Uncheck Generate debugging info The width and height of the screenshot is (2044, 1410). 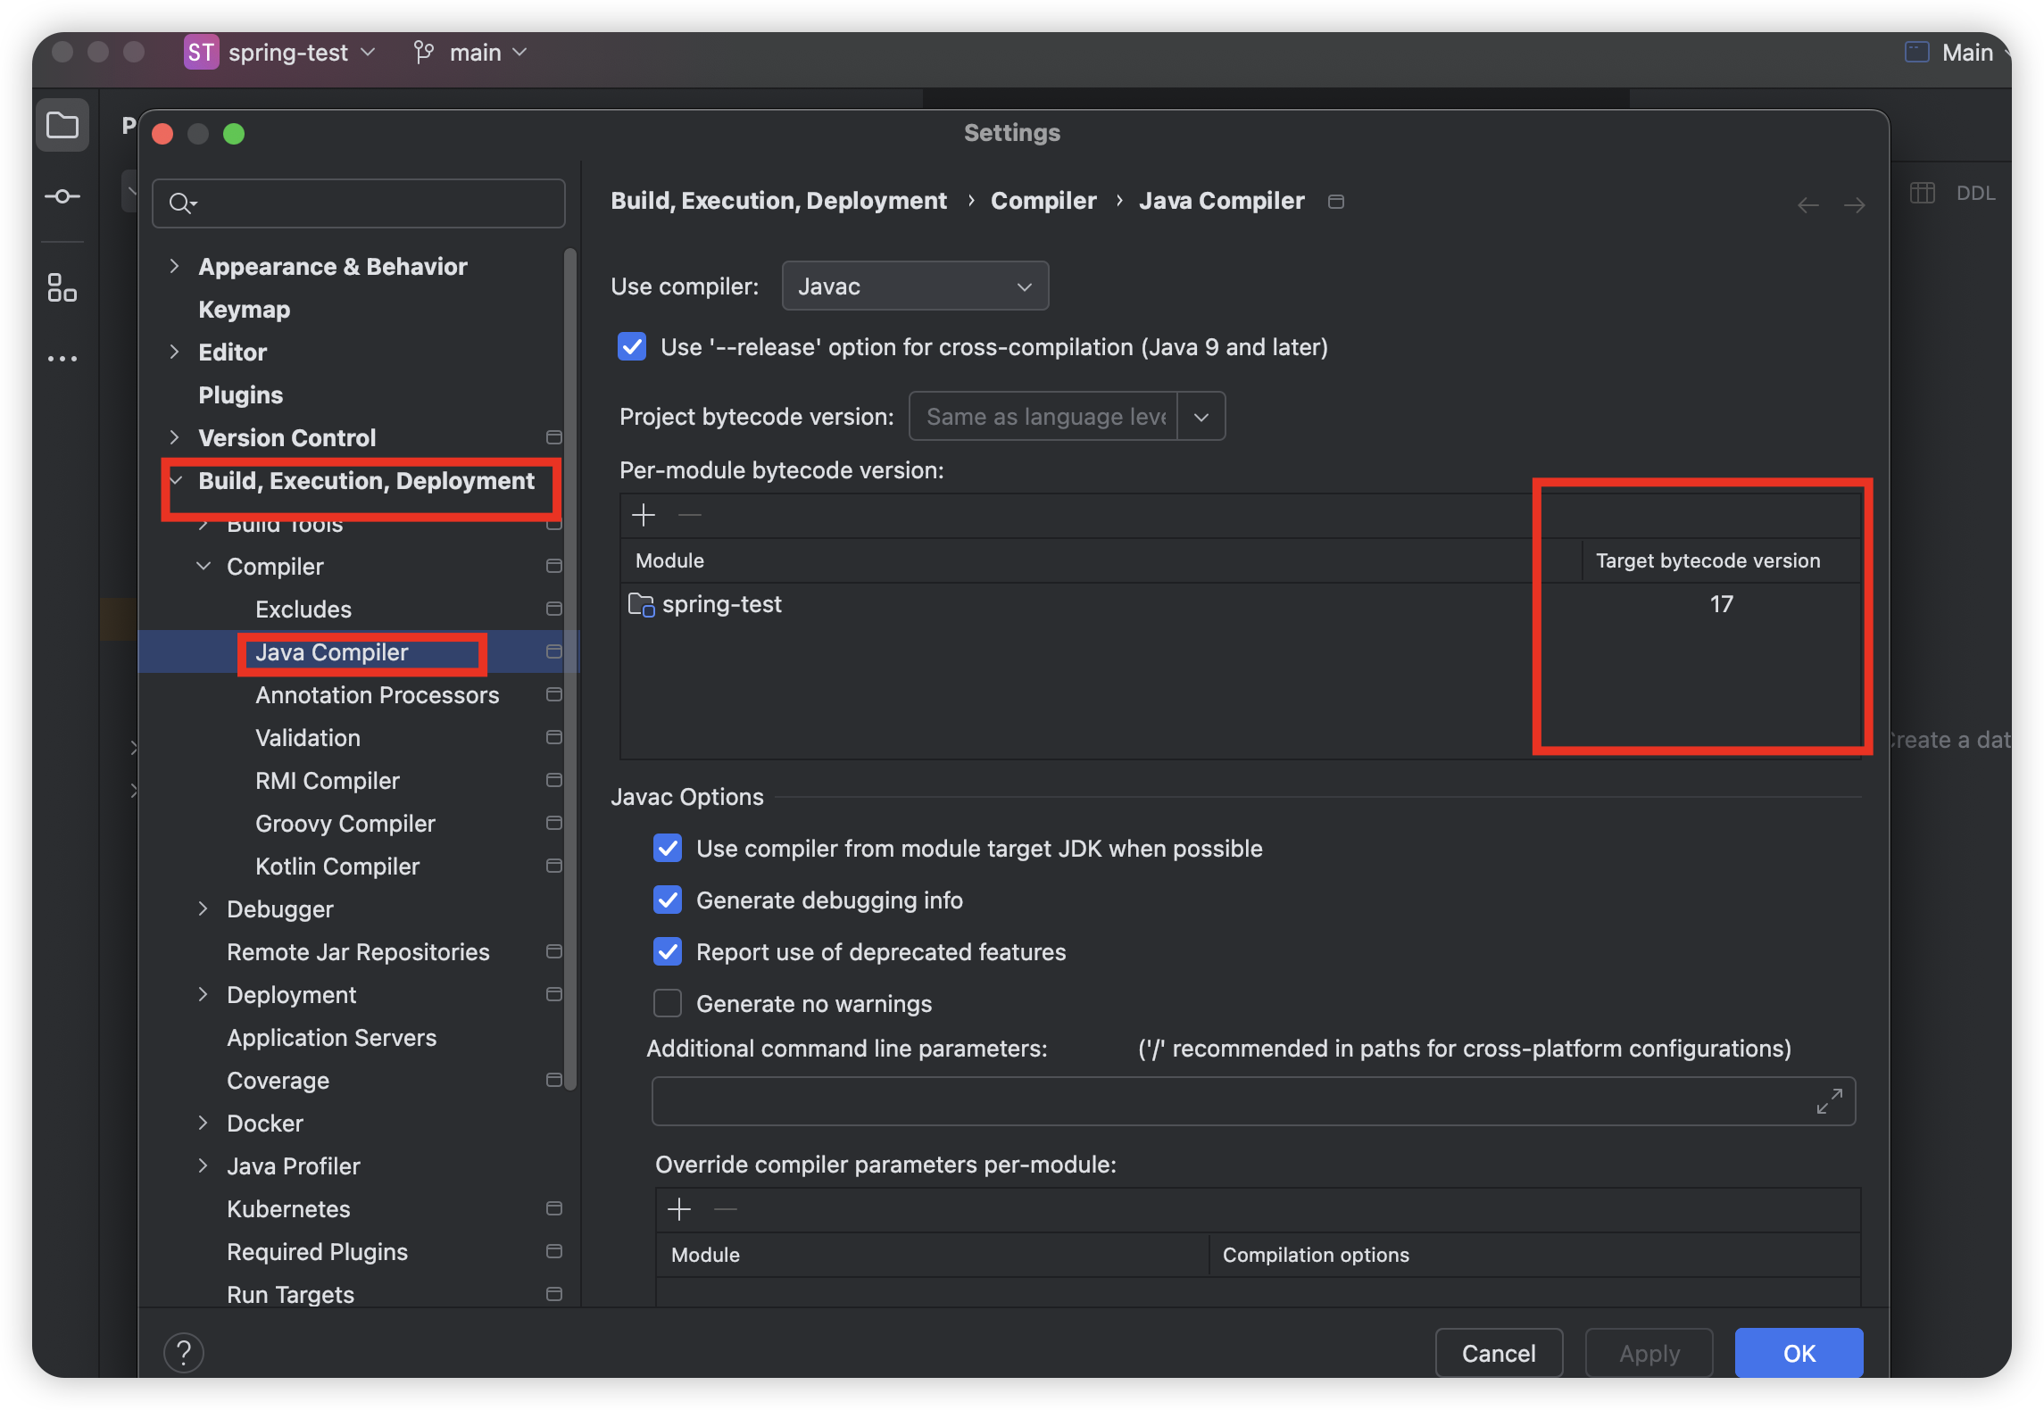point(668,900)
